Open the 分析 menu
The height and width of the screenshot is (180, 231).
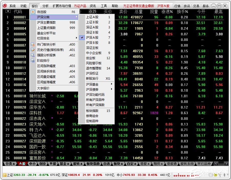coord(45,6)
